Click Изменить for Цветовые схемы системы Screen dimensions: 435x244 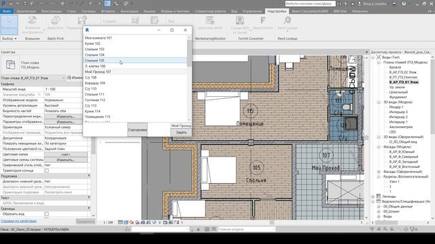66,160
